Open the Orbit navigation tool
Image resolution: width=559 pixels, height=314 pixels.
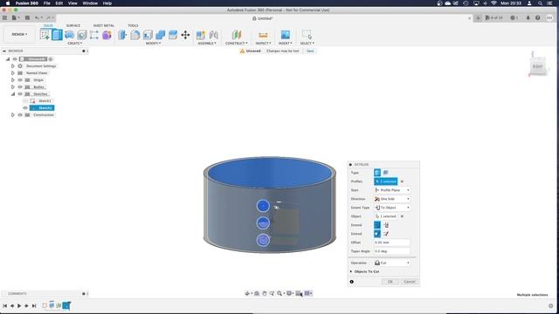(248, 293)
